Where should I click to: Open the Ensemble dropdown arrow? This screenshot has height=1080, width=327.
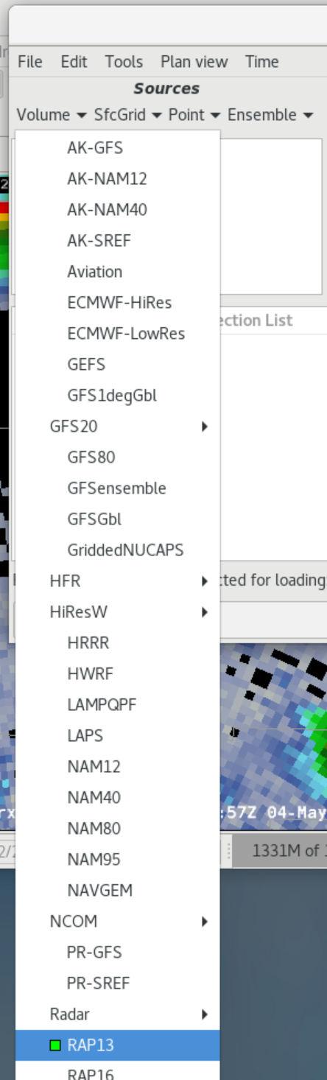(x=308, y=115)
